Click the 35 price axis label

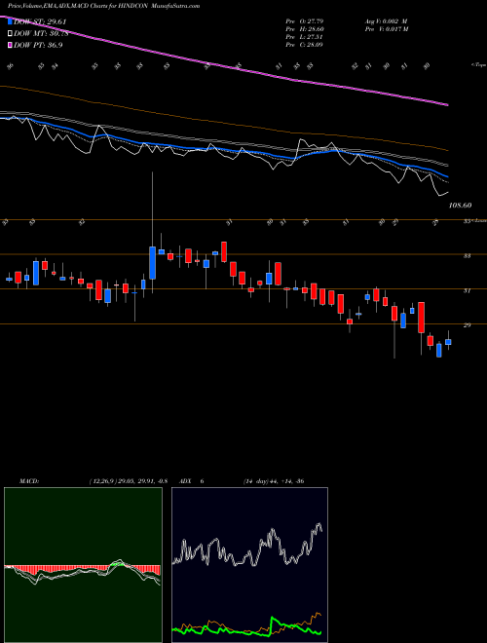(467, 221)
